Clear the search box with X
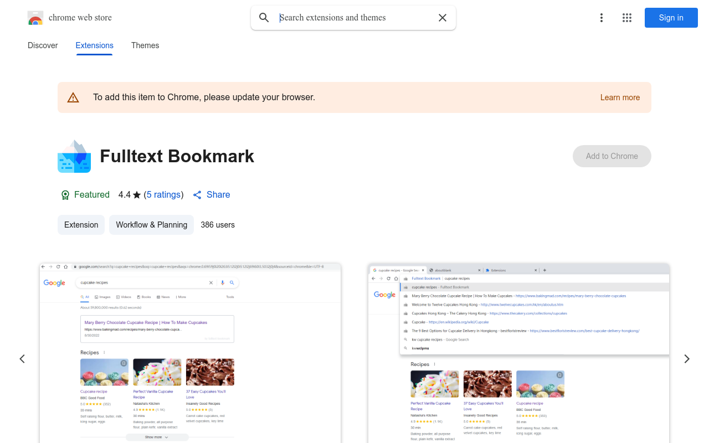Viewport: 709px width, 443px height. [x=443, y=18]
